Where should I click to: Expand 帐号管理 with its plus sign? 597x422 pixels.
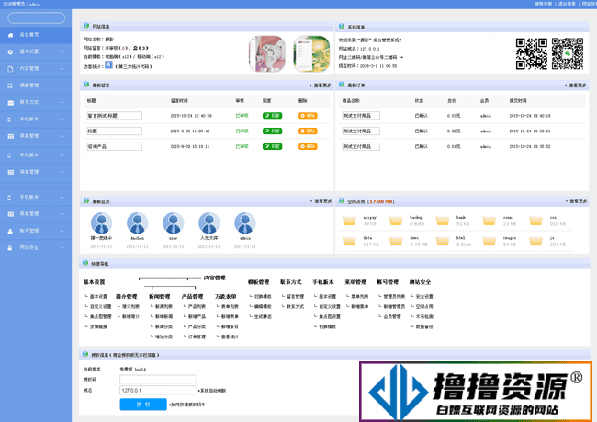pyautogui.click(x=62, y=231)
